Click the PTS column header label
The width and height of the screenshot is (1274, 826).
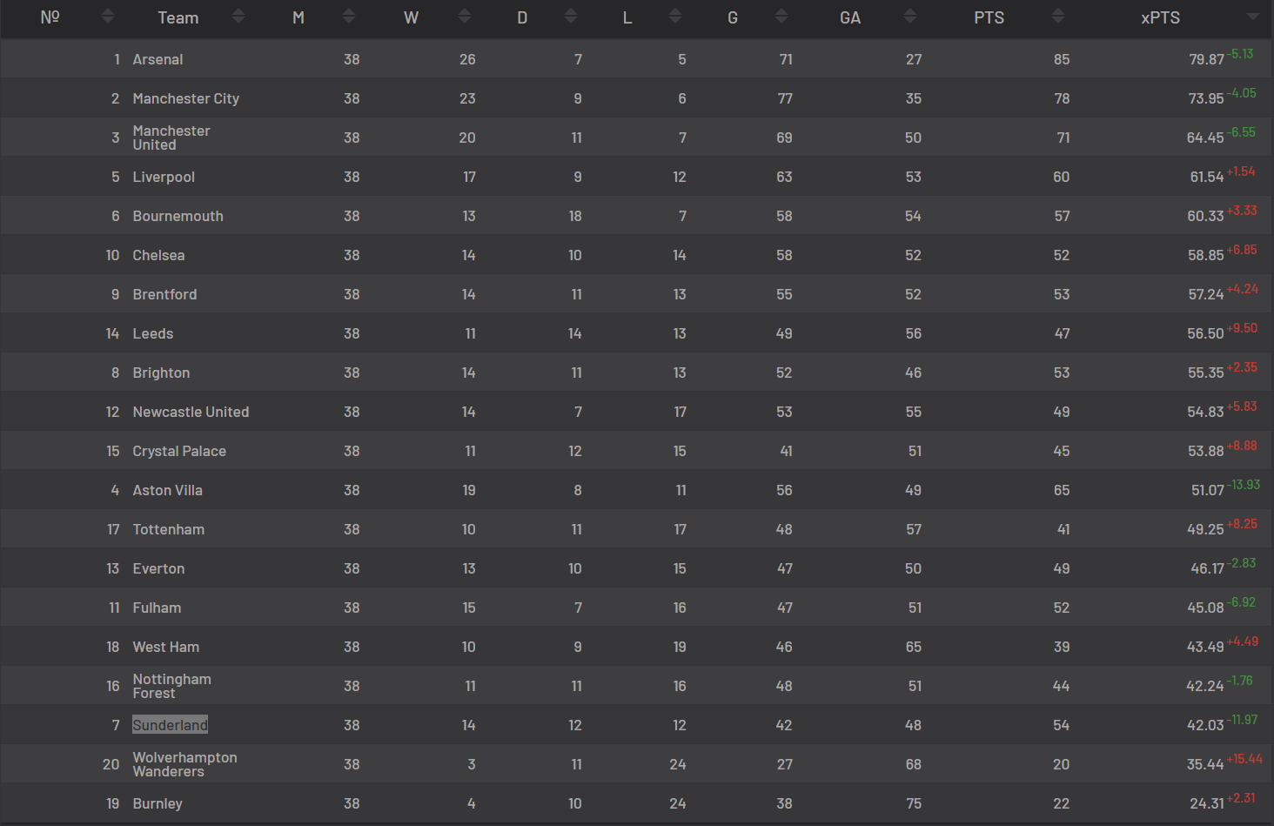[989, 17]
